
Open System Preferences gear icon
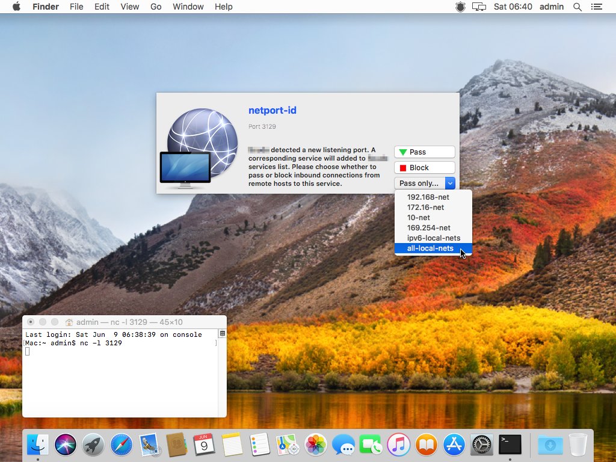(x=482, y=445)
